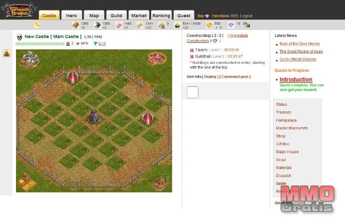This screenshot has width=345, height=218.
Task: Click the farm building in bottom-right corner
Action: (x=161, y=181)
